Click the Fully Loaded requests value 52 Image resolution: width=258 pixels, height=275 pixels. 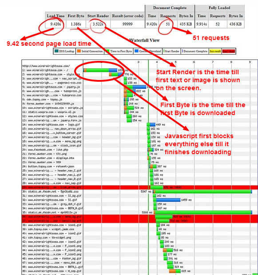pos(218,24)
